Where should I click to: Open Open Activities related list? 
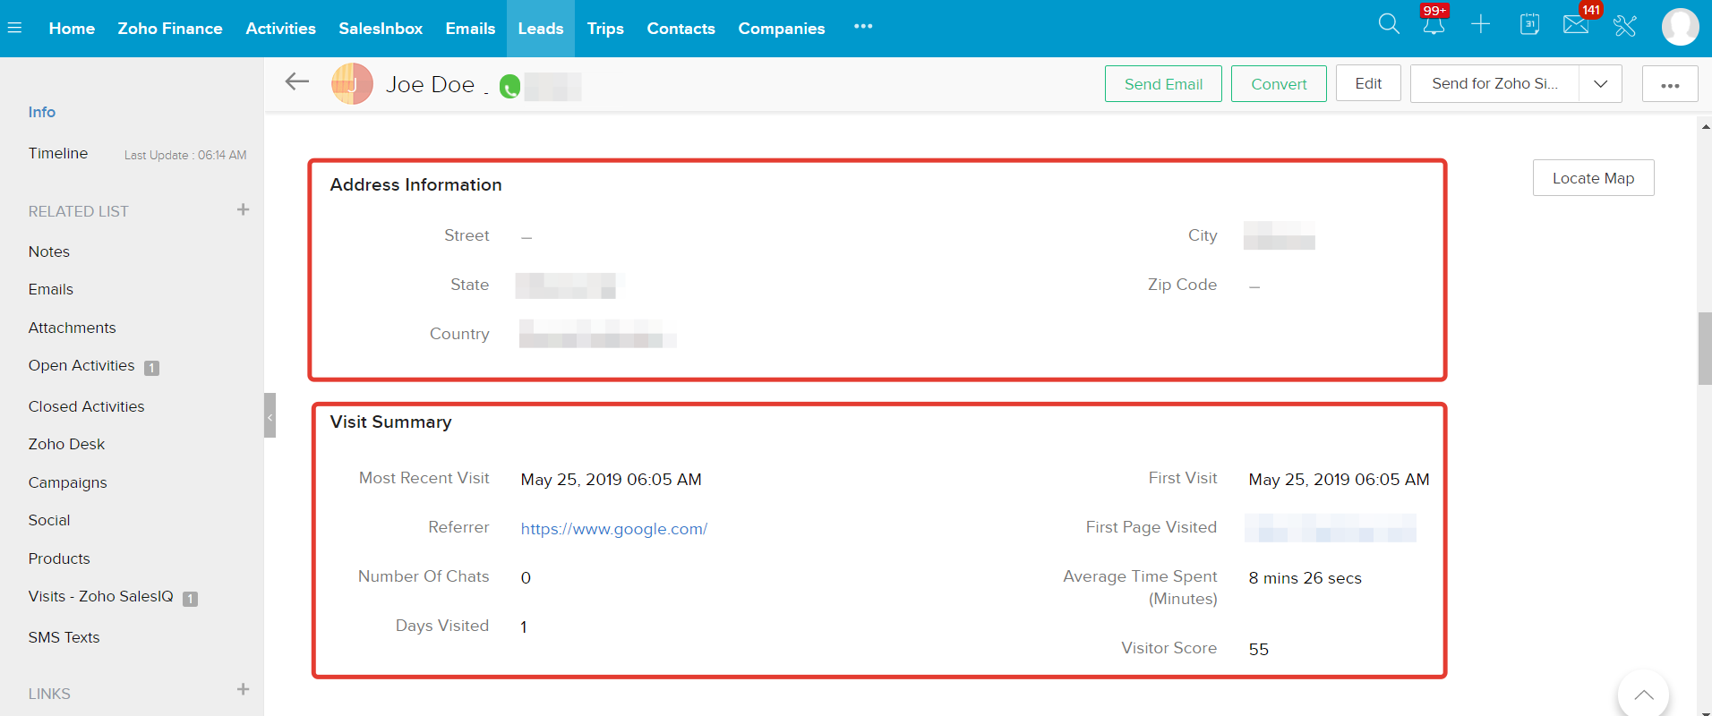pyautogui.click(x=81, y=365)
